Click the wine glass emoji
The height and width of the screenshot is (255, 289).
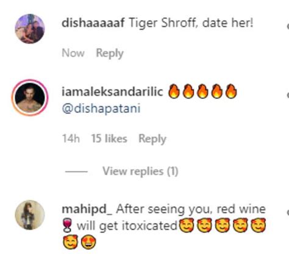point(67,226)
